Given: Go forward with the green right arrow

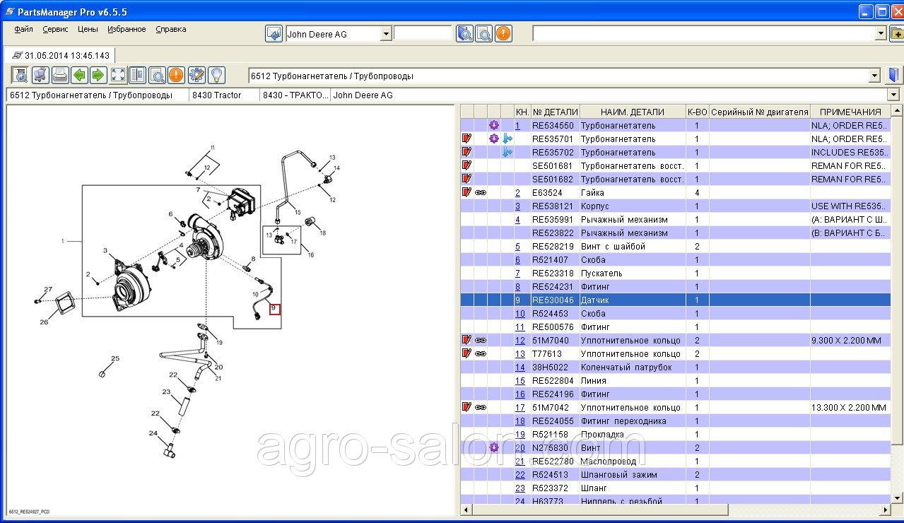Looking at the screenshot, I should click(98, 75).
